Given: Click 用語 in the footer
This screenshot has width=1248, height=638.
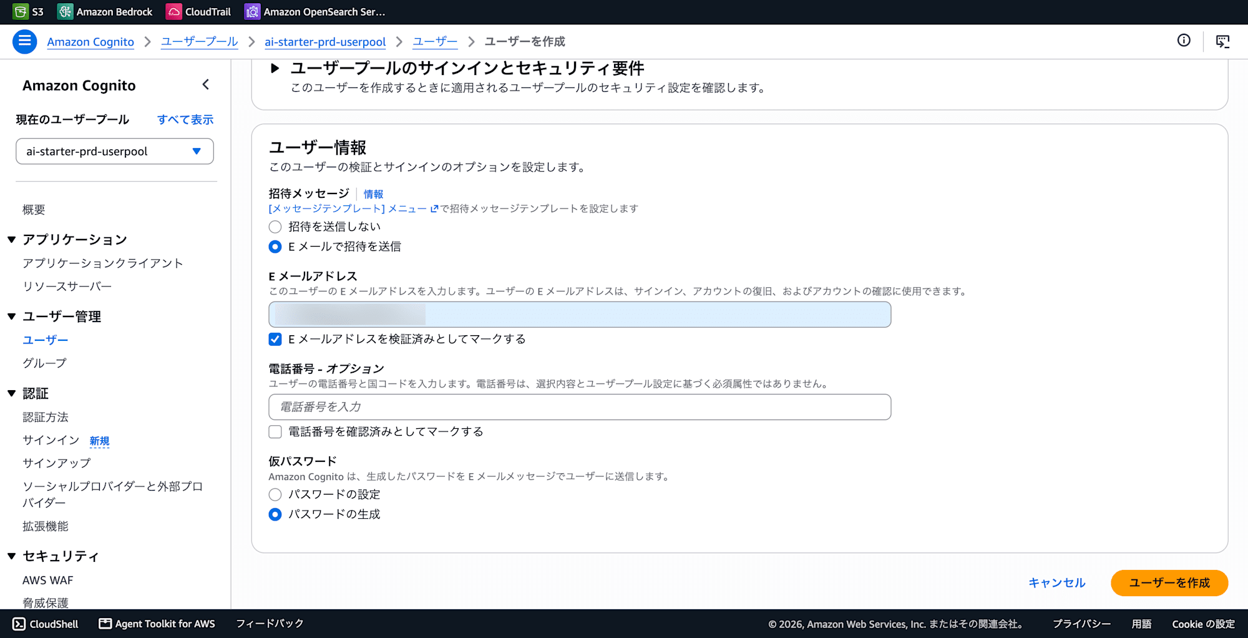Looking at the screenshot, I should (1142, 624).
